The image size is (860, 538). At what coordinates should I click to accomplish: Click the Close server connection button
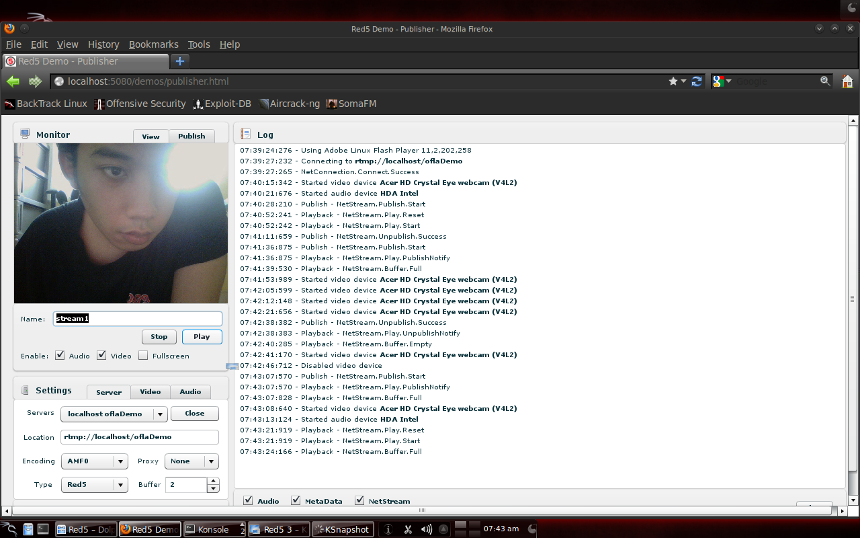[195, 414]
